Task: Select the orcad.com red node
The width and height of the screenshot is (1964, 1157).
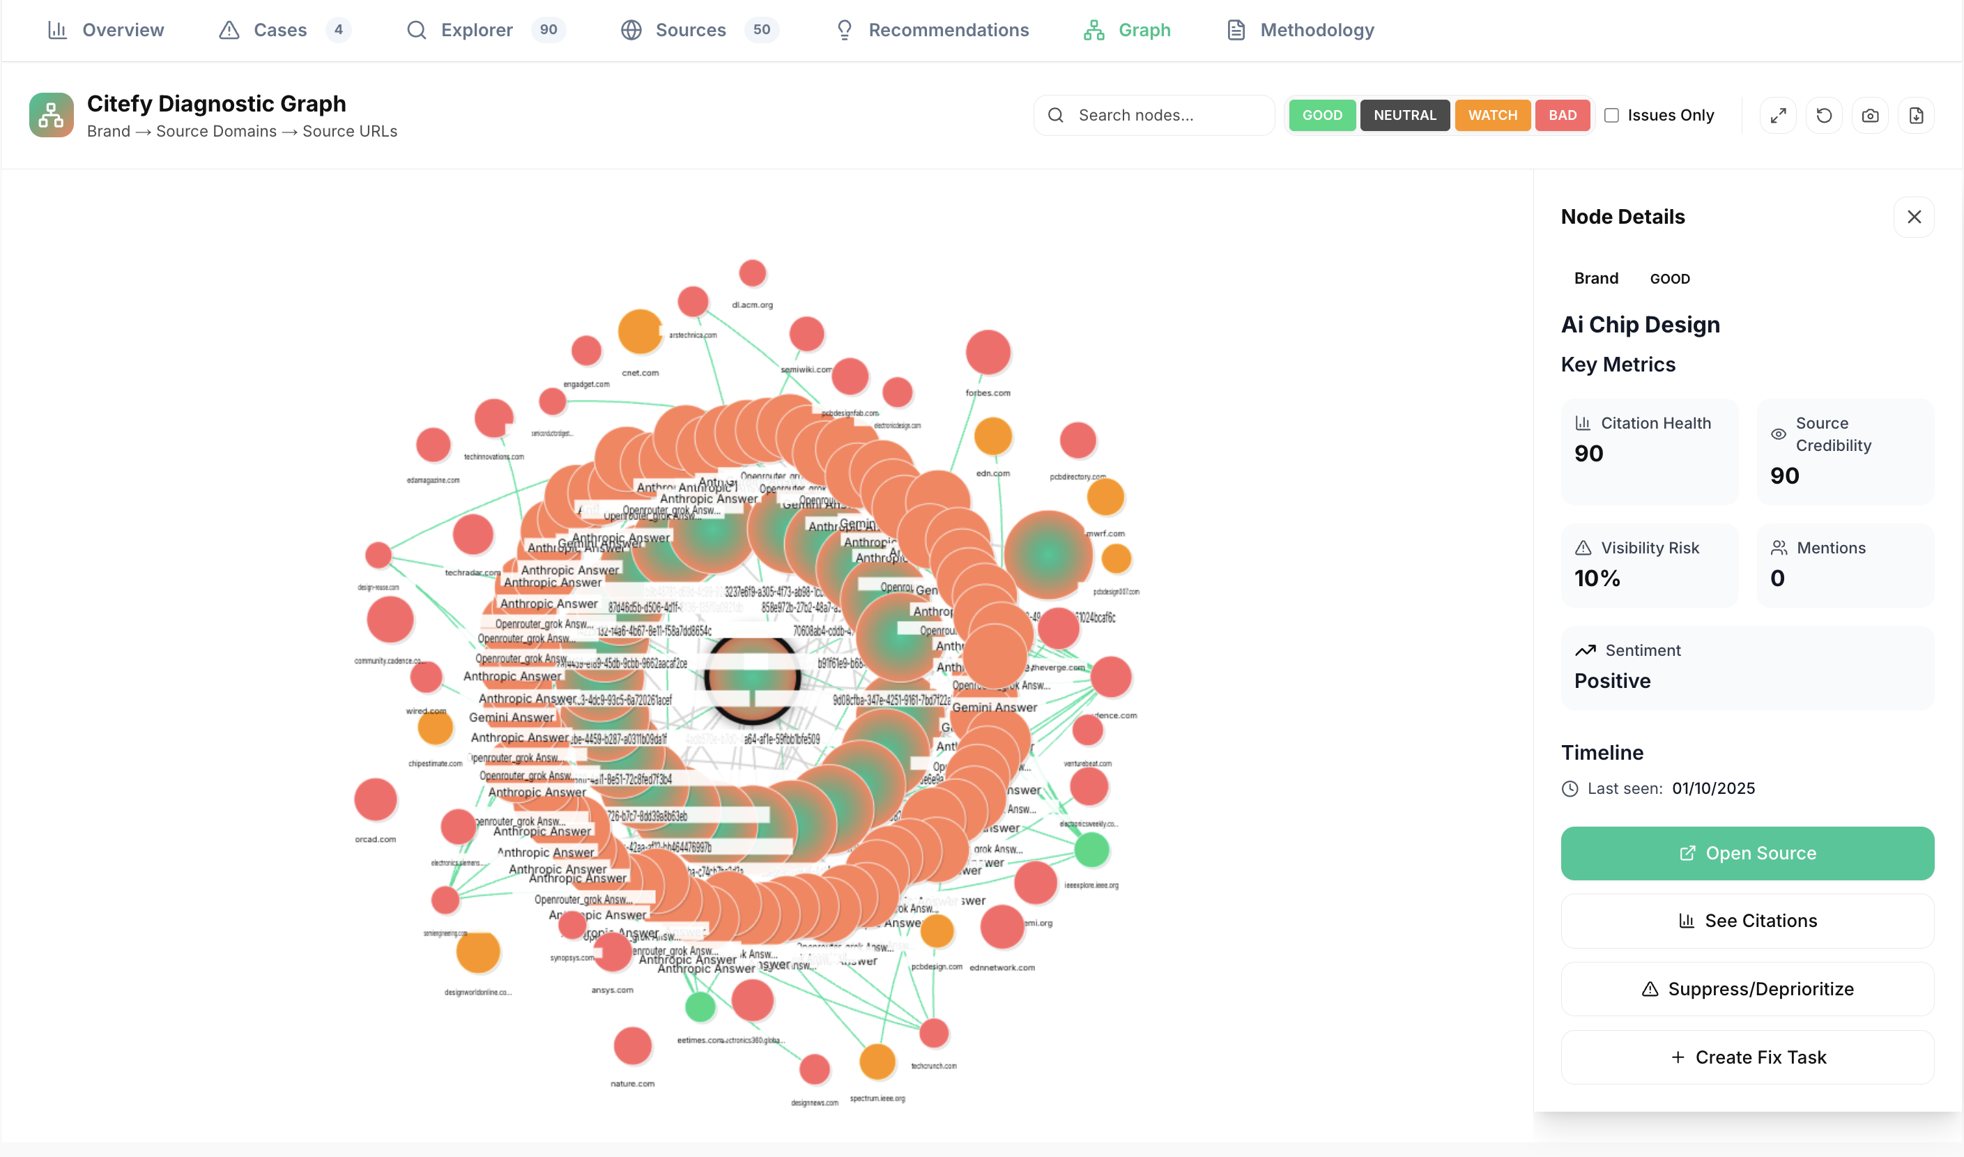Action: [376, 800]
